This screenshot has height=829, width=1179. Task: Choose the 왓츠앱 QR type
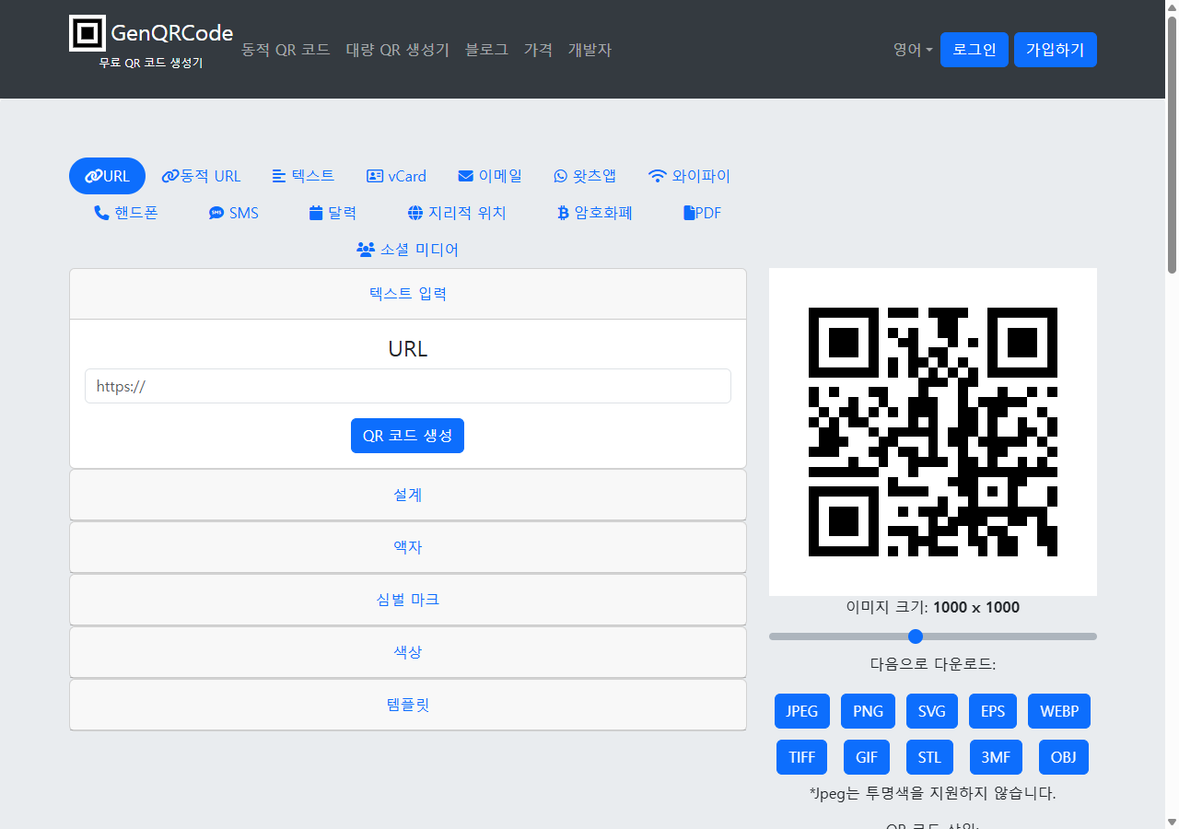tap(586, 176)
